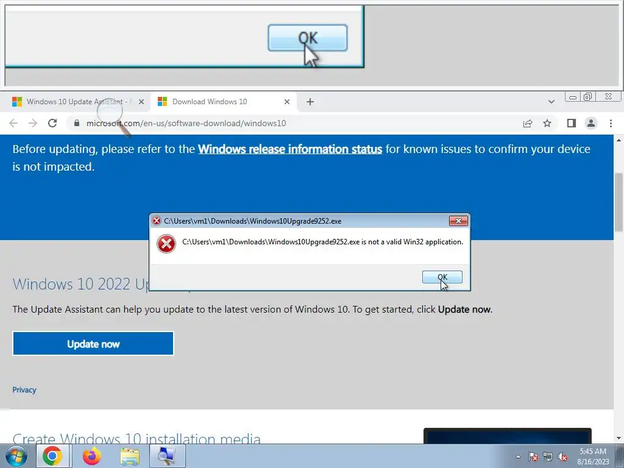Reload the current page

point(52,123)
